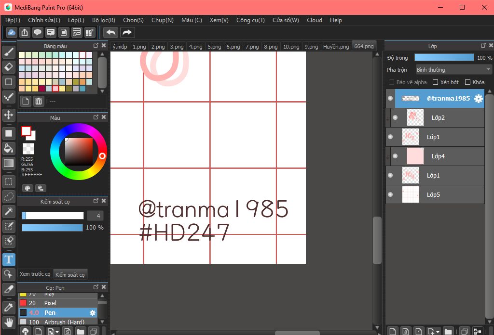Open the Cloud menu
The width and height of the screenshot is (494, 335).
click(x=315, y=20)
